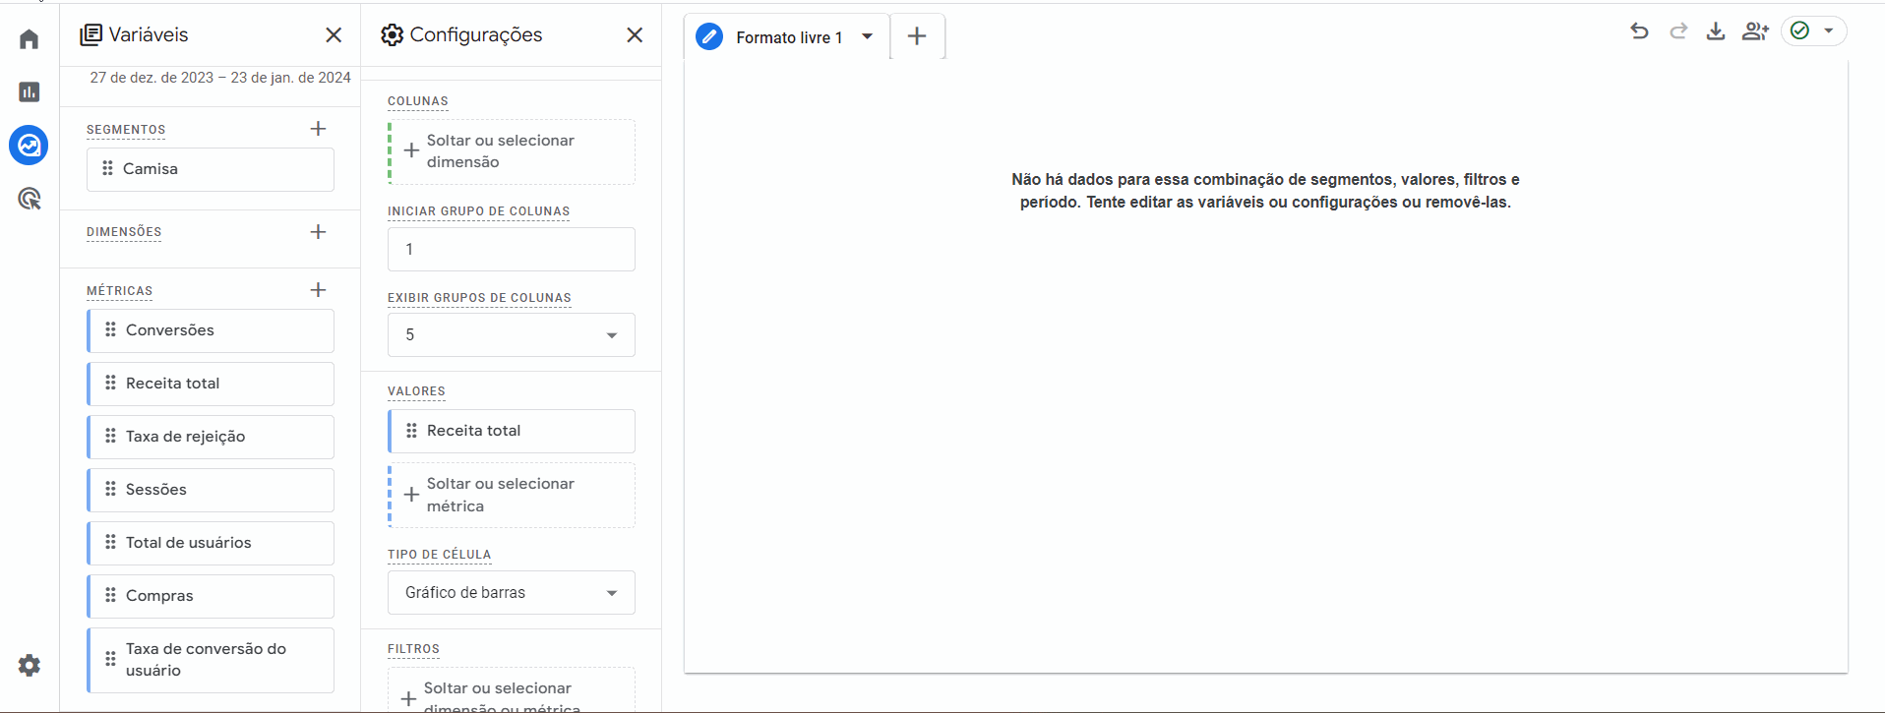Add a new tab with plus button

tap(917, 36)
